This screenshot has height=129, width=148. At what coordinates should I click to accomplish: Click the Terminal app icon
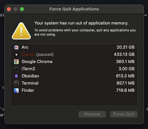point(16,83)
